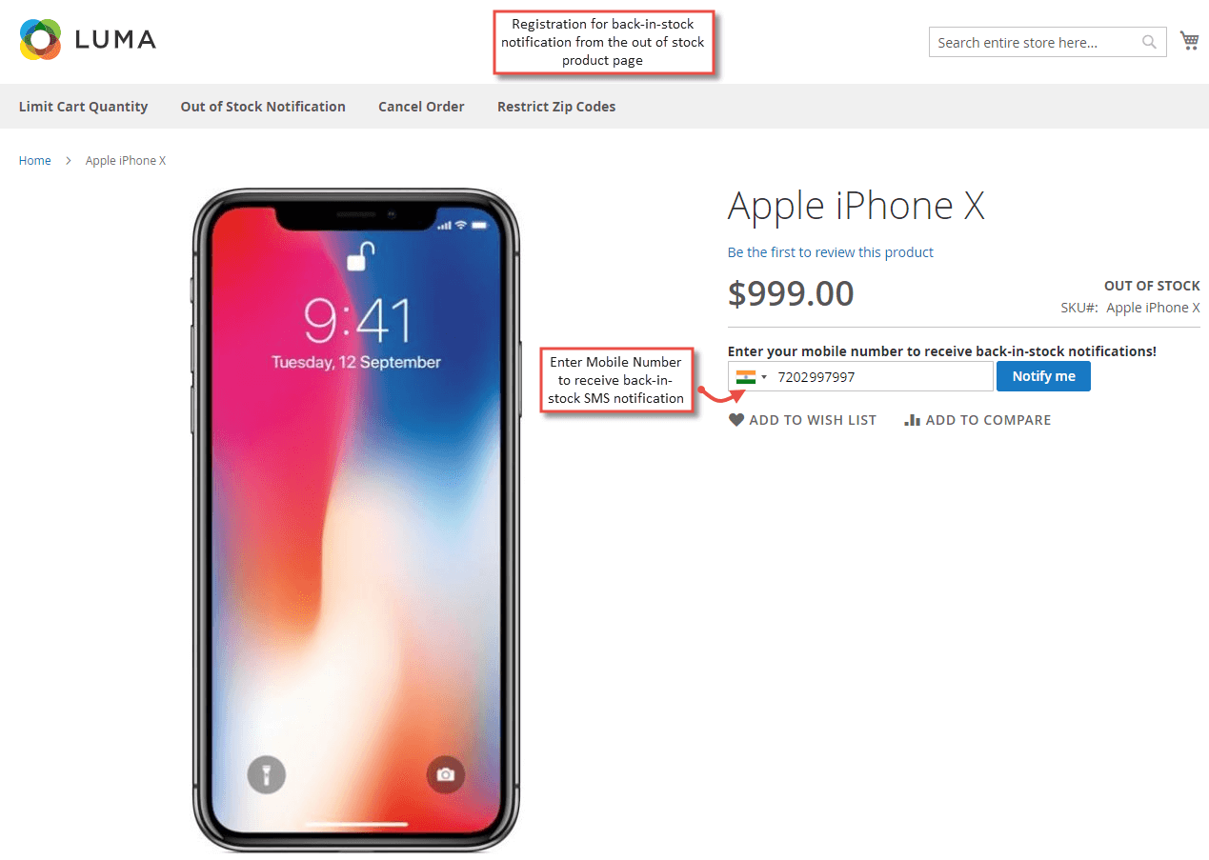Open Restrict Zip Codes menu
Viewport: 1209px width, 860px height.
[x=556, y=107]
